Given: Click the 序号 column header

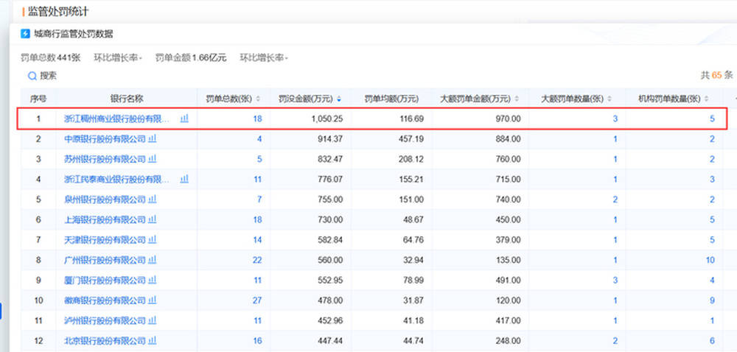Looking at the screenshot, I should pos(38,99).
